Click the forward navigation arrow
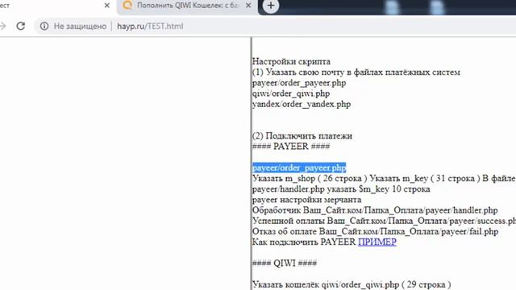 coord(2,26)
